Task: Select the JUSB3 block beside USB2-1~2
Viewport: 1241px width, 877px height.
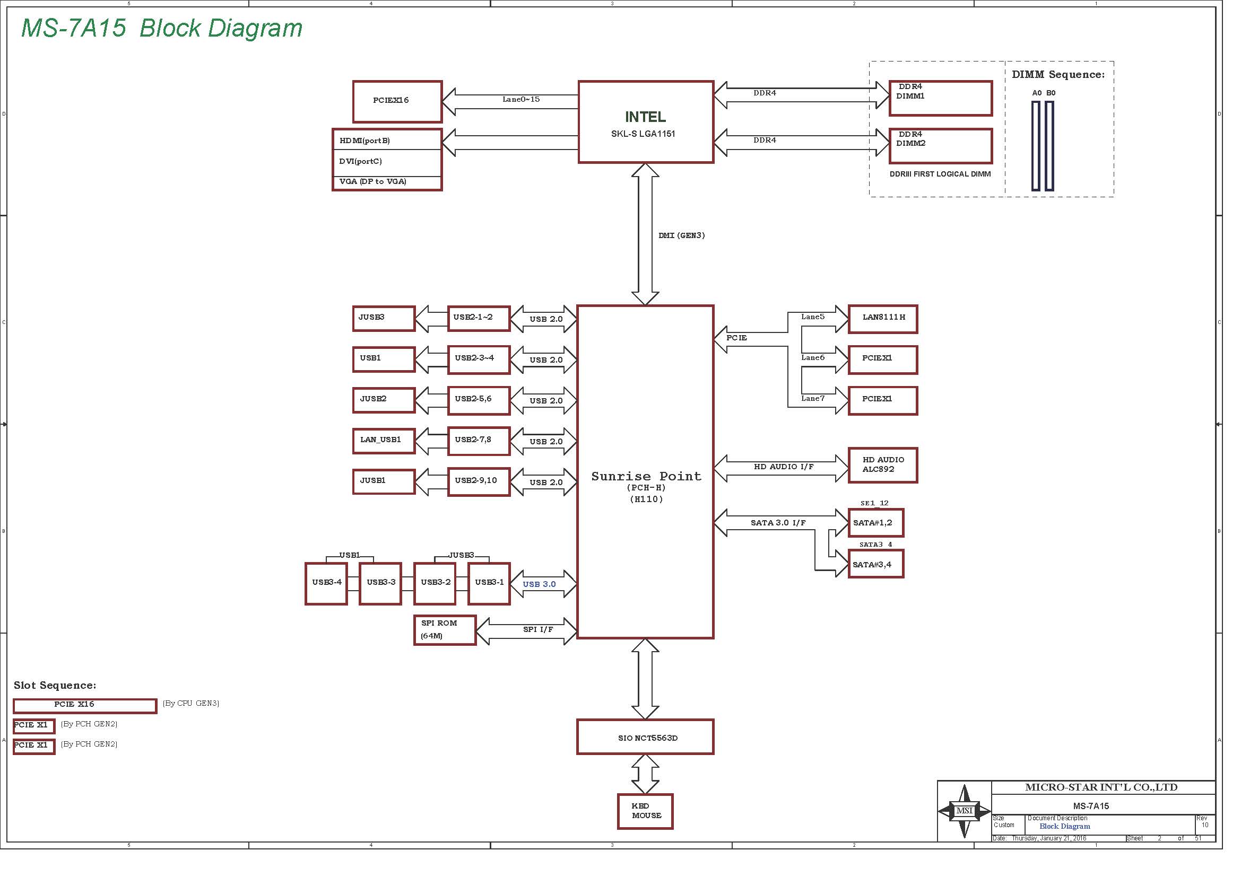Action: tap(384, 319)
